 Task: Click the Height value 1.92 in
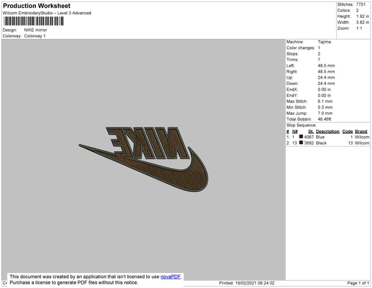pos(362,16)
